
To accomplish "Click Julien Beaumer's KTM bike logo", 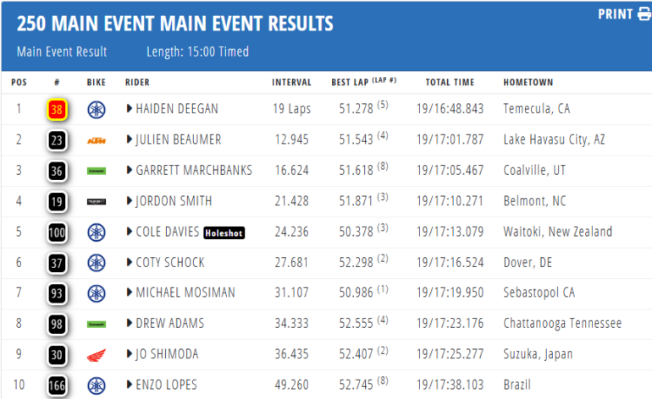I will coord(97,140).
